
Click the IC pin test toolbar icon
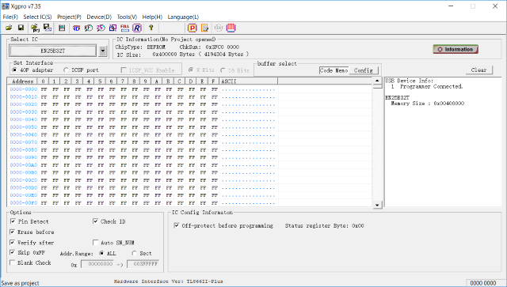click(x=231, y=28)
